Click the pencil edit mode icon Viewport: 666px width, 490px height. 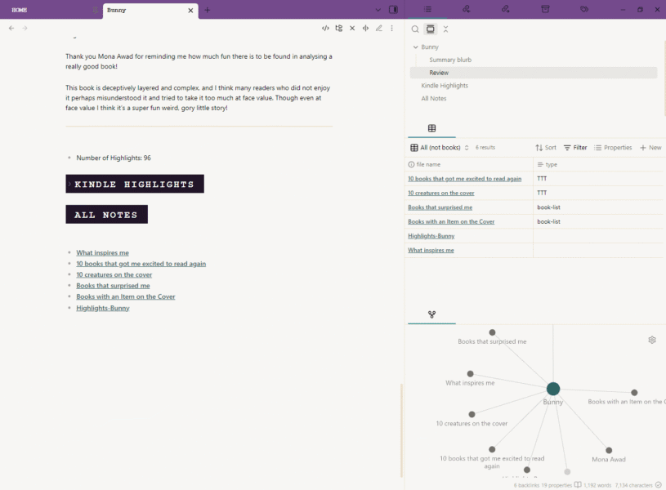[378, 29]
